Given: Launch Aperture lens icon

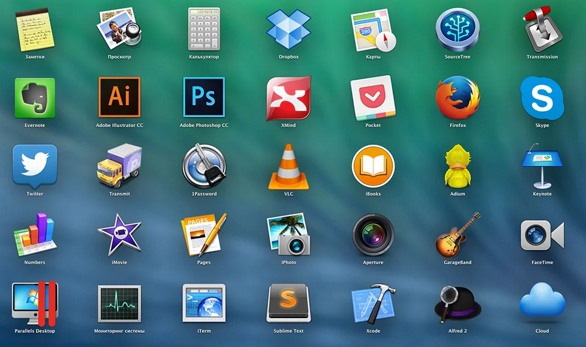Looking at the screenshot, I should [373, 235].
